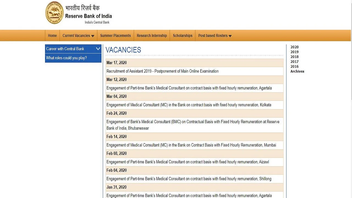Open What roles could you play?
Screen dimensions: 352x198
73,58
